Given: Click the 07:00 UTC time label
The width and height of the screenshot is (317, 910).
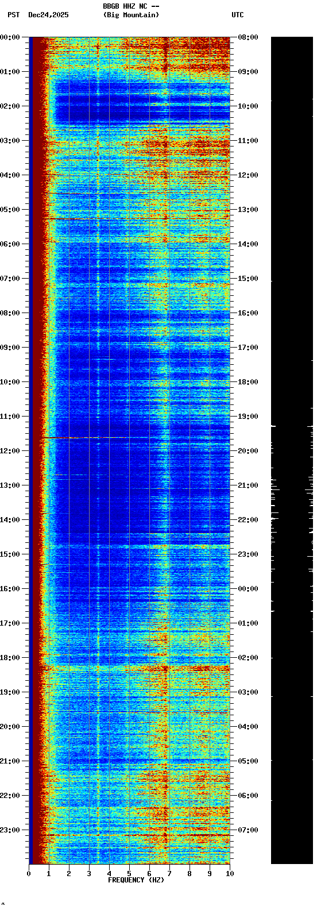Looking at the screenshot, I should (x=248, y=830).
